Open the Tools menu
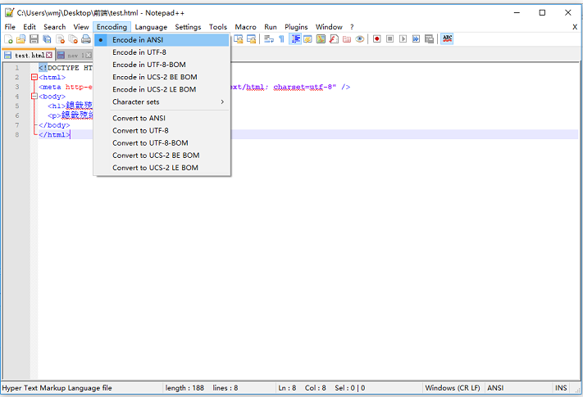Viewport: 583px width, 397px height. click(x=218, y=27)
